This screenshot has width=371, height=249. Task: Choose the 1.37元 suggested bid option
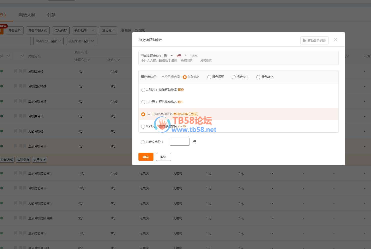pos(143,102)
